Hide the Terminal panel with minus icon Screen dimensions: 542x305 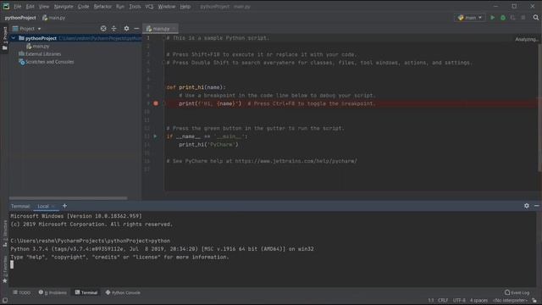536,206
